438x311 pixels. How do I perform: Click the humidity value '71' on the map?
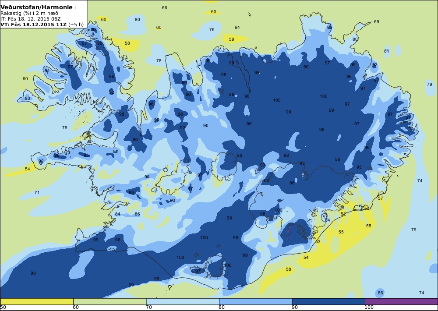pos(37,192)
